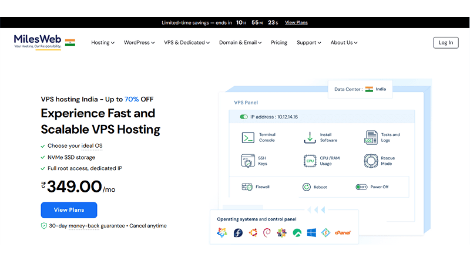
Task: Go to the Pricing page
Action: tap(279, 42)
